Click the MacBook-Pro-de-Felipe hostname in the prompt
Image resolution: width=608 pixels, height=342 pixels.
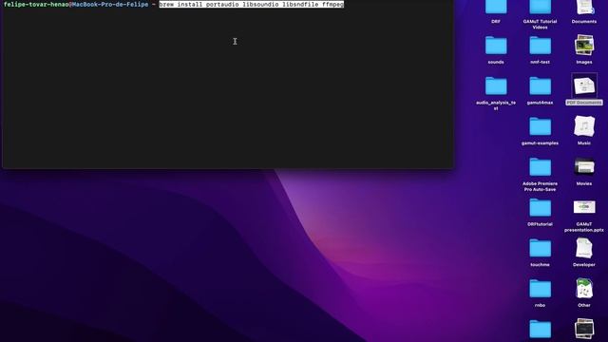[110, 4]
